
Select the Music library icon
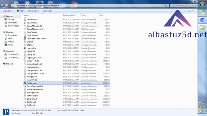click(6, 38)
